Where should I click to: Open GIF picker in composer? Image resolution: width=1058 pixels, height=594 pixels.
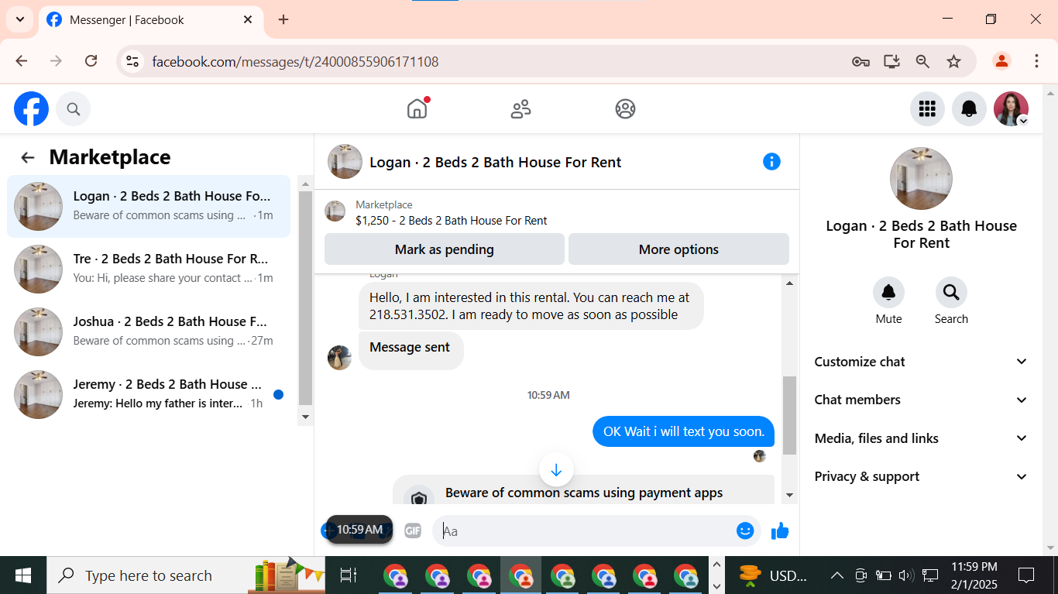[413, 530]
